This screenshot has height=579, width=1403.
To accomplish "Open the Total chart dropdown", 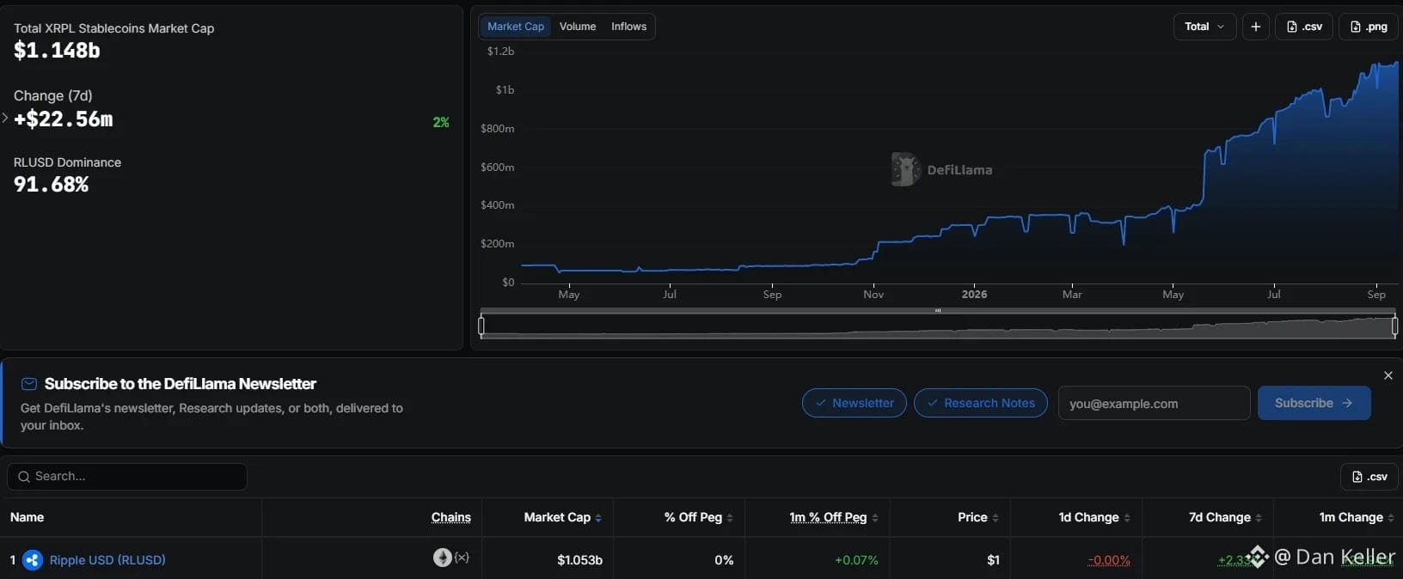I will pos(1205,27).
